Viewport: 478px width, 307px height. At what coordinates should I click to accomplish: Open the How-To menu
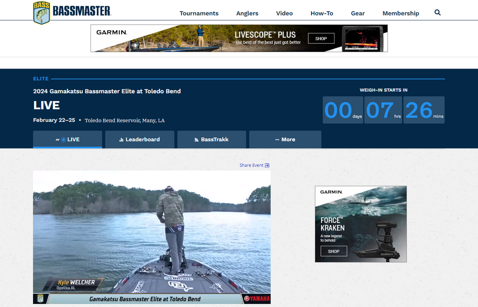321,14
